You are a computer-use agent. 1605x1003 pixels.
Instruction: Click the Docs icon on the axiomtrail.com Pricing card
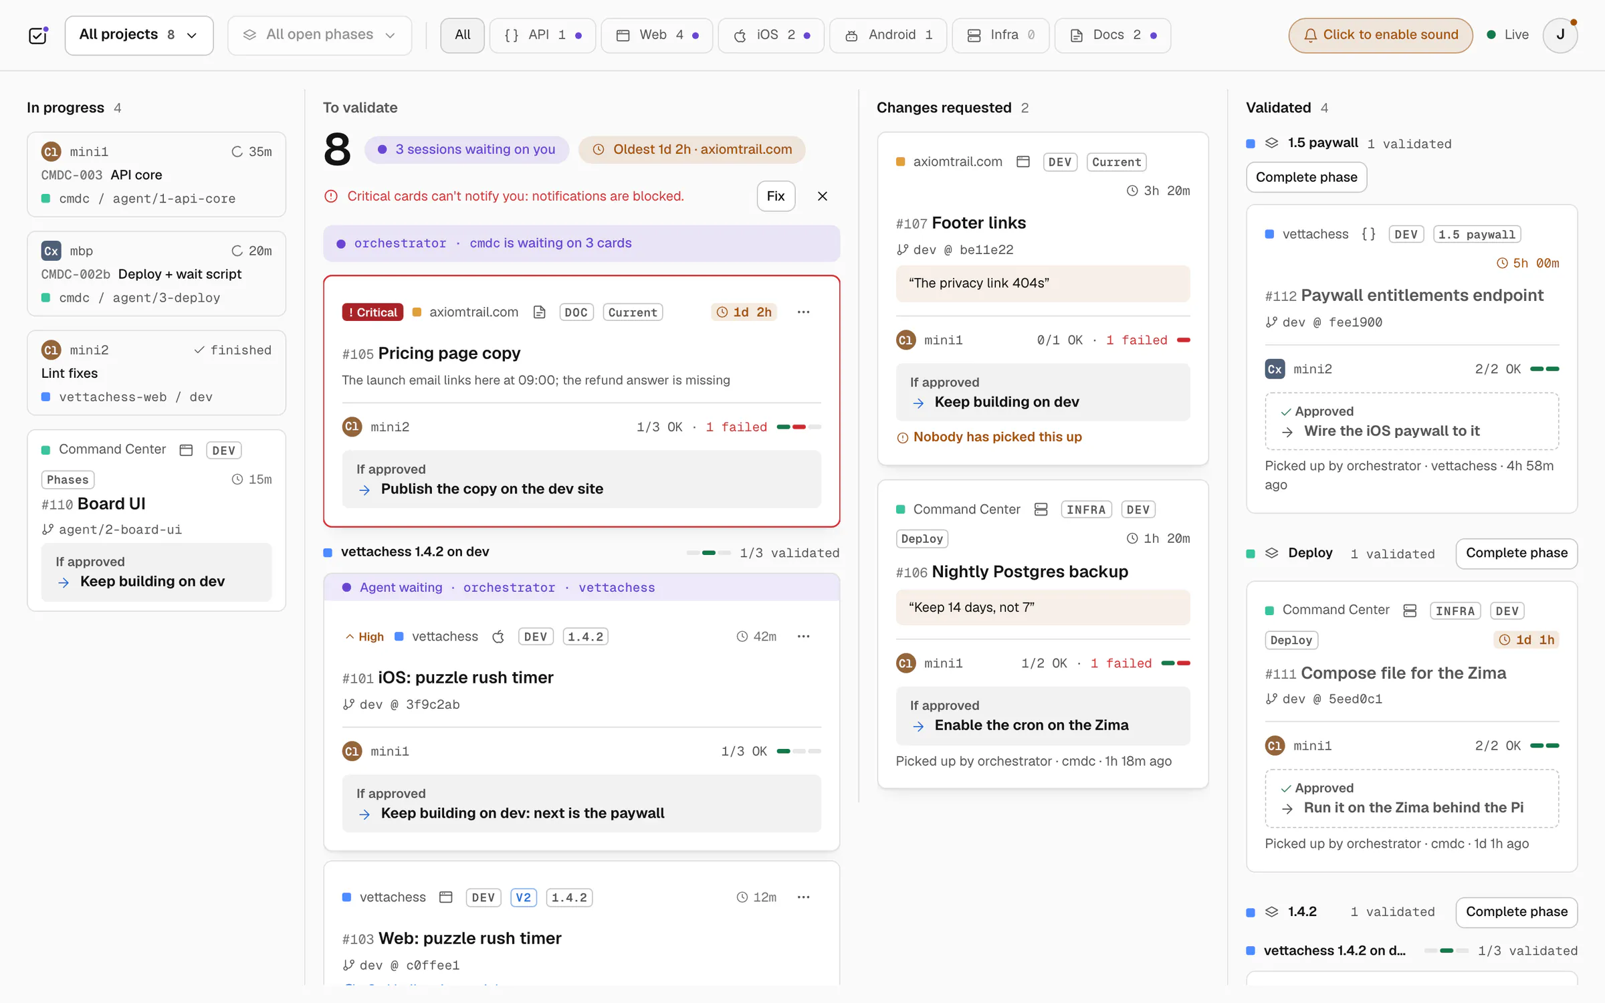tap(539, 312)
